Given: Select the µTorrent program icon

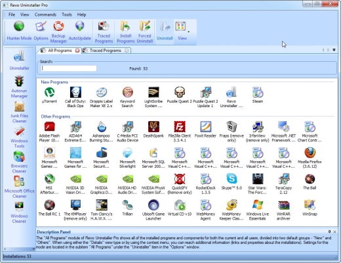Looking at the screenshot, I should click(49, 95).
